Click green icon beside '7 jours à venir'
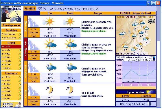 tap(20, 34)
